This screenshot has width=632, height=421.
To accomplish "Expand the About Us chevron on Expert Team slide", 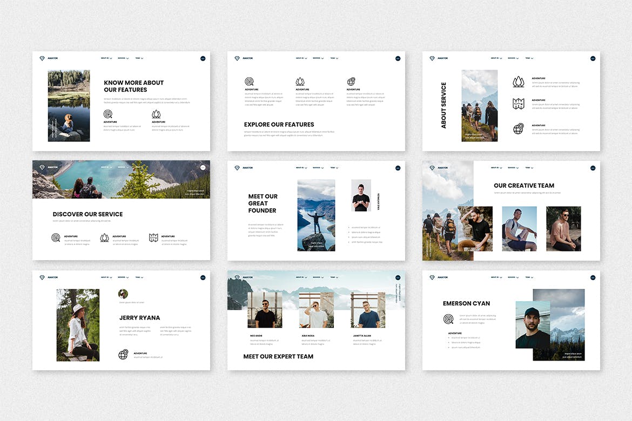I will [306, 277].
